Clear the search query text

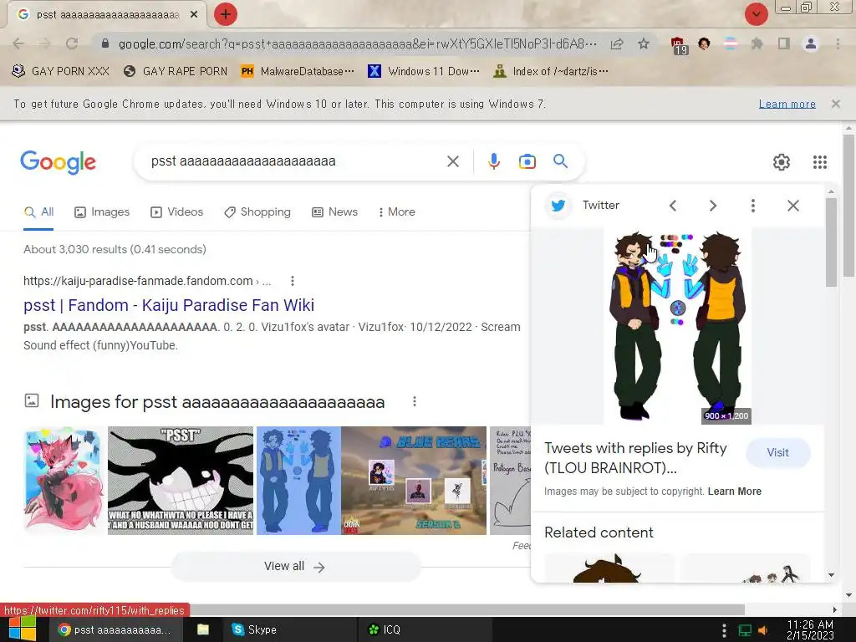click(452, 161)
